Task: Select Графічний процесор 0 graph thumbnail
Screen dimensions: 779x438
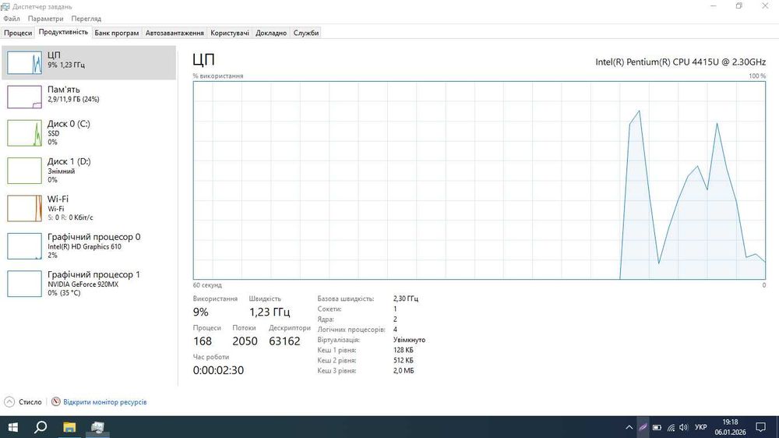Action: [24, 246]
